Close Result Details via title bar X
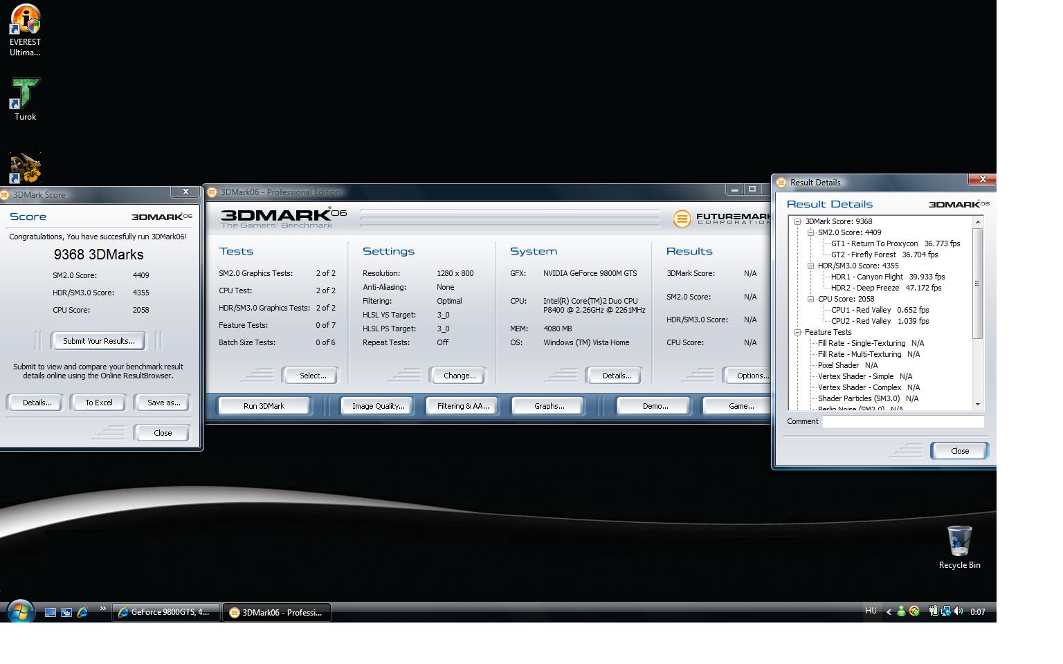The image size is (1063, 664). [x=983, y=179]
